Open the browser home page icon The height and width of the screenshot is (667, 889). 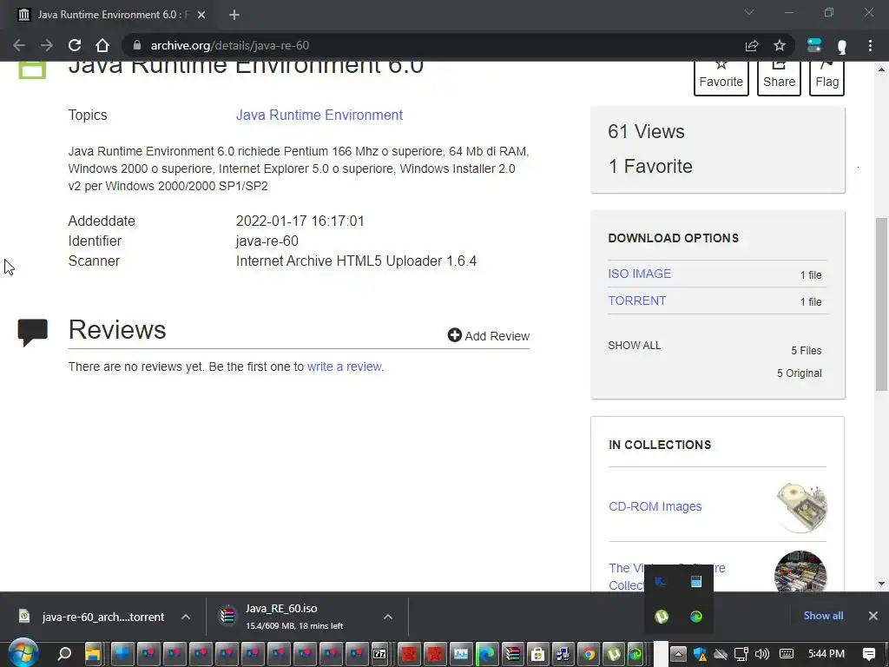[102, 45]
